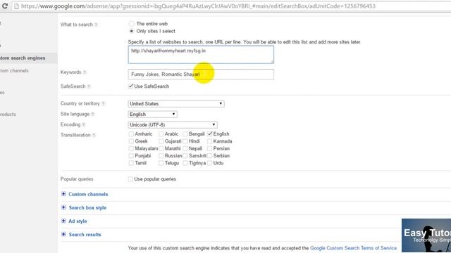Open the Country or territory dropdown
This screenshot has width=451, height=253.
(x=176, y=103)
